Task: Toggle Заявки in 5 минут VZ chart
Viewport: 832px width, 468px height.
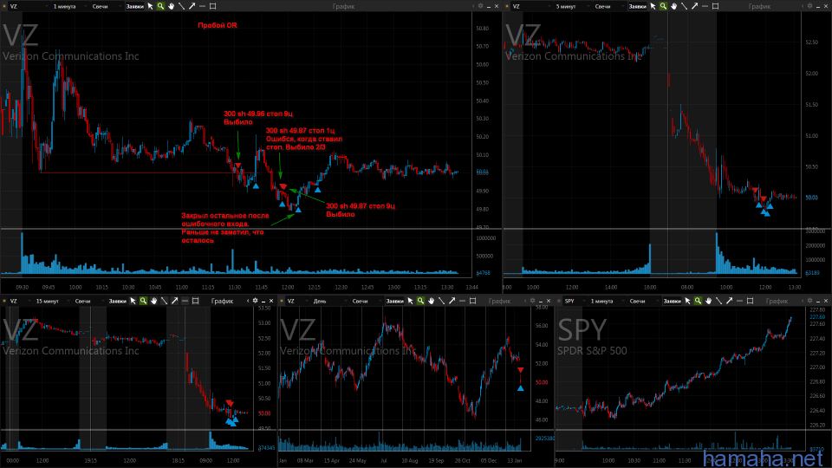Action: pos(637,6)
